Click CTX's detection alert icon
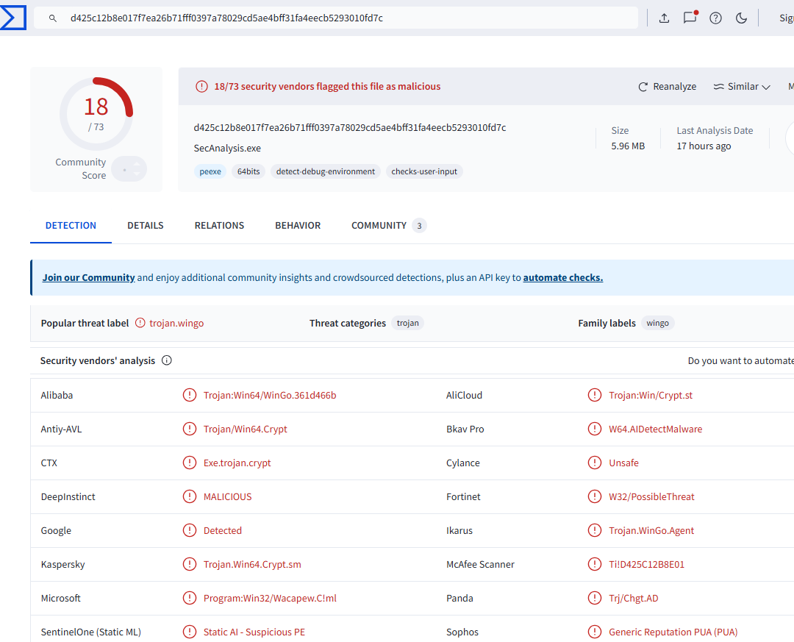 [190, 463]
